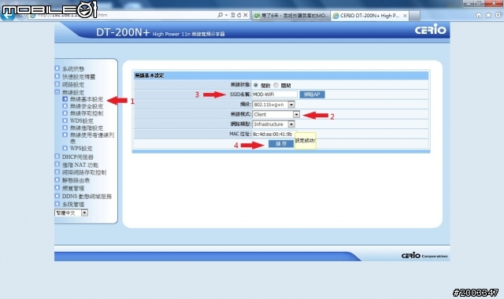504x299 pixels.
Task: Expand the 網際網路存取控制 sidebar section
Action: pos(57,172)
